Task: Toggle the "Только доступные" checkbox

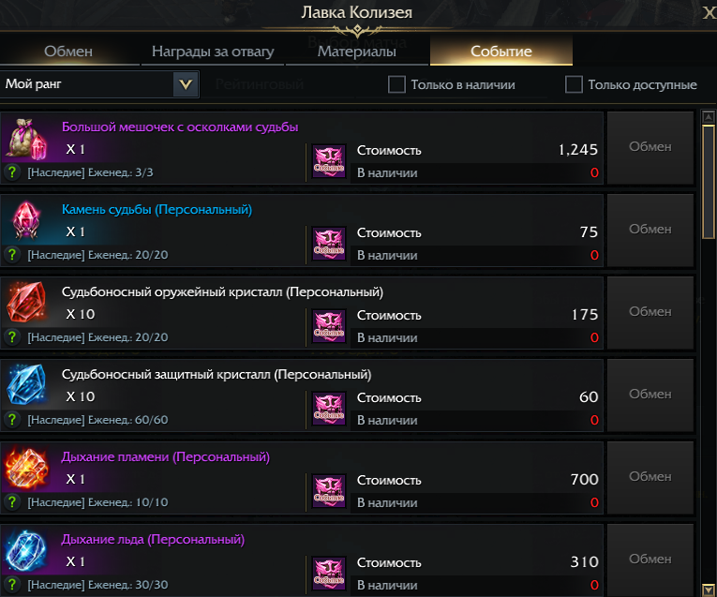Action: point(574,84)
